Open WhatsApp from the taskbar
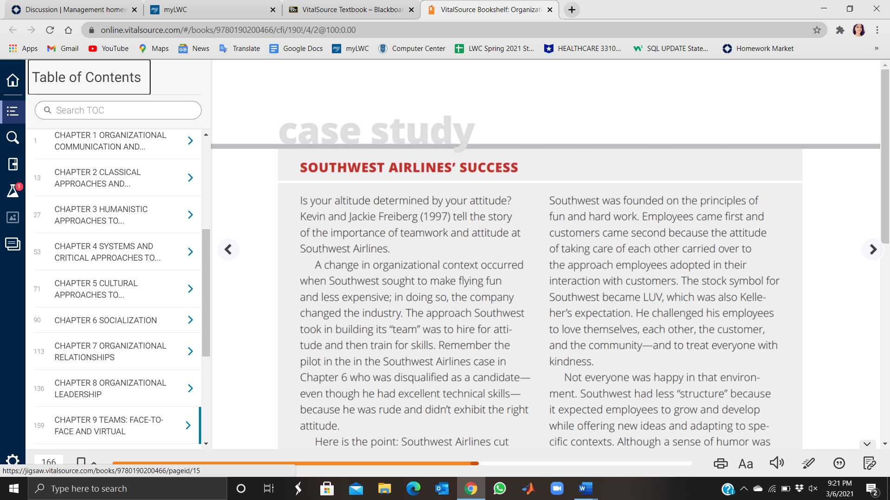Viewport: 890px width, 500px height. pos(499,488)
